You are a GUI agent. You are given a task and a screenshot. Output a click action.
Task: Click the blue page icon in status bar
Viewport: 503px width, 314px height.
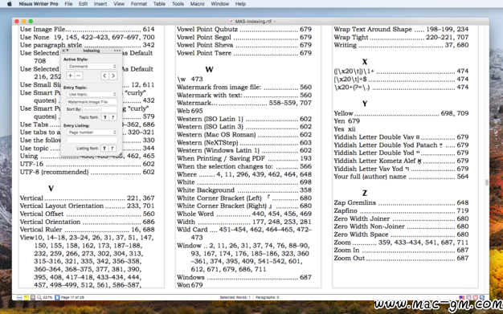57,297
